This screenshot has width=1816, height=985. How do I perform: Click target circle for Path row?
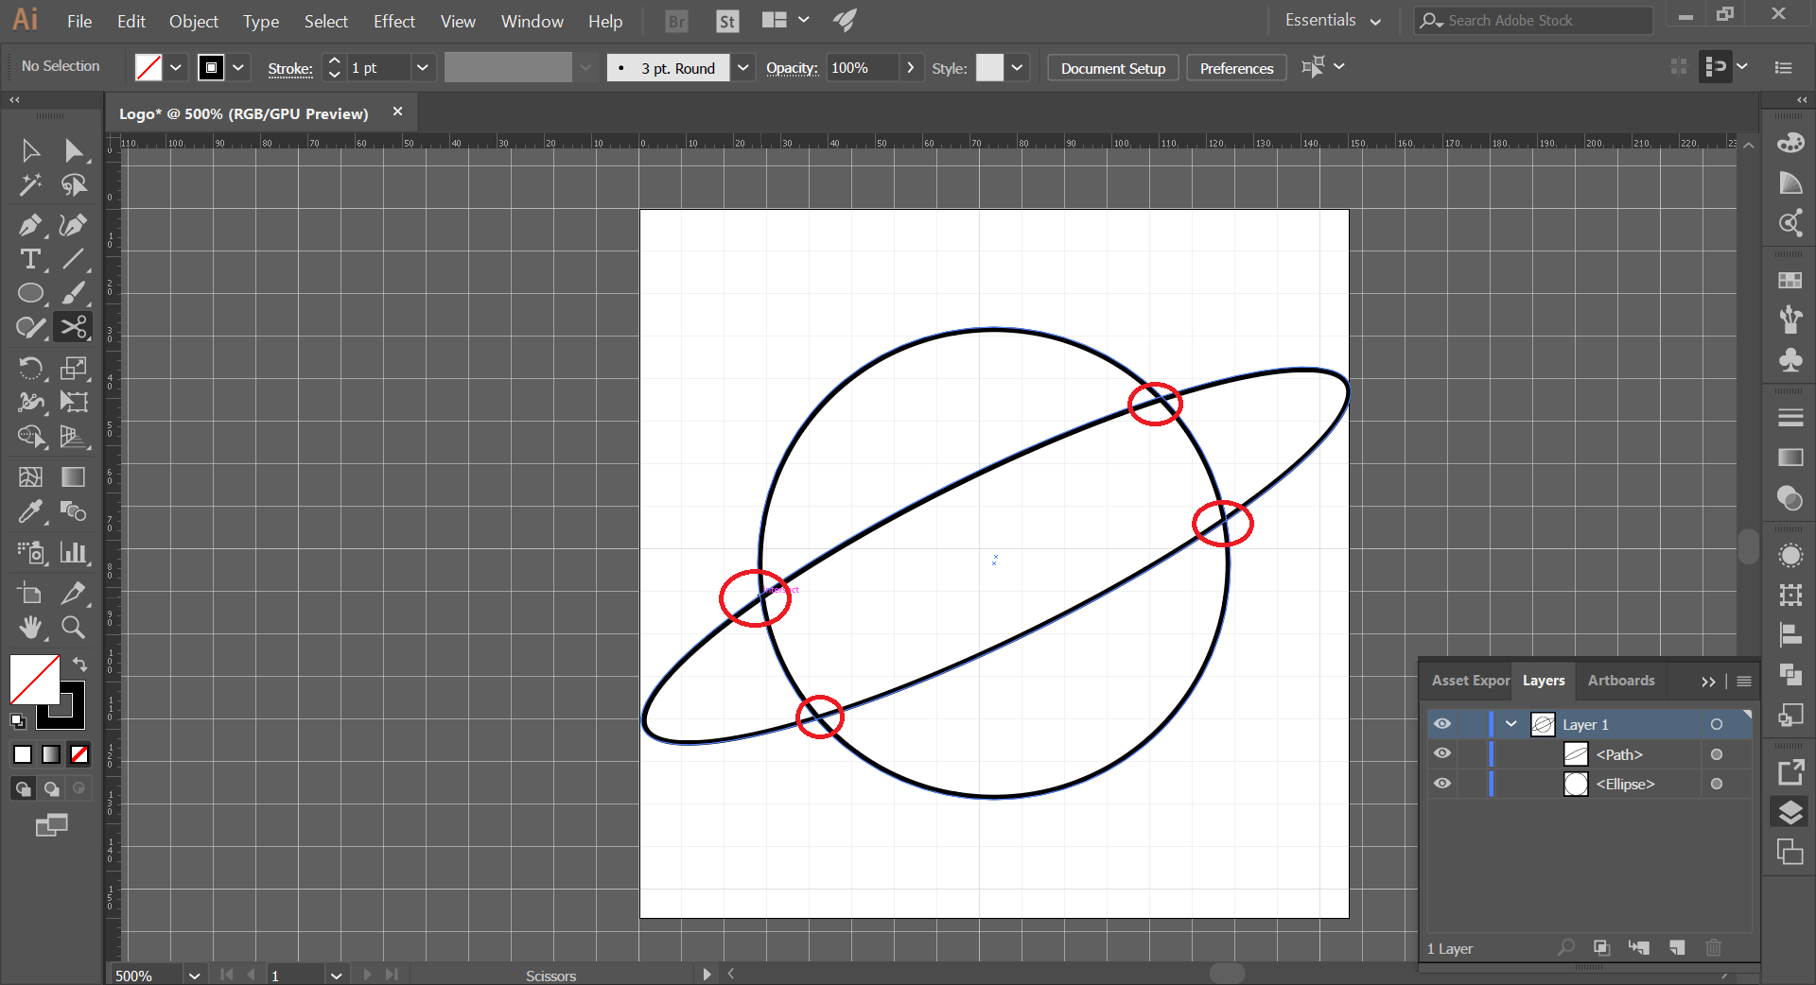click(1717, 754)
